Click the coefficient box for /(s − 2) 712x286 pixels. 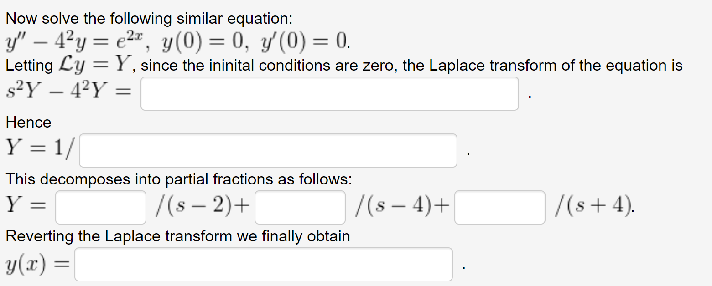click(x=100, y=207)
